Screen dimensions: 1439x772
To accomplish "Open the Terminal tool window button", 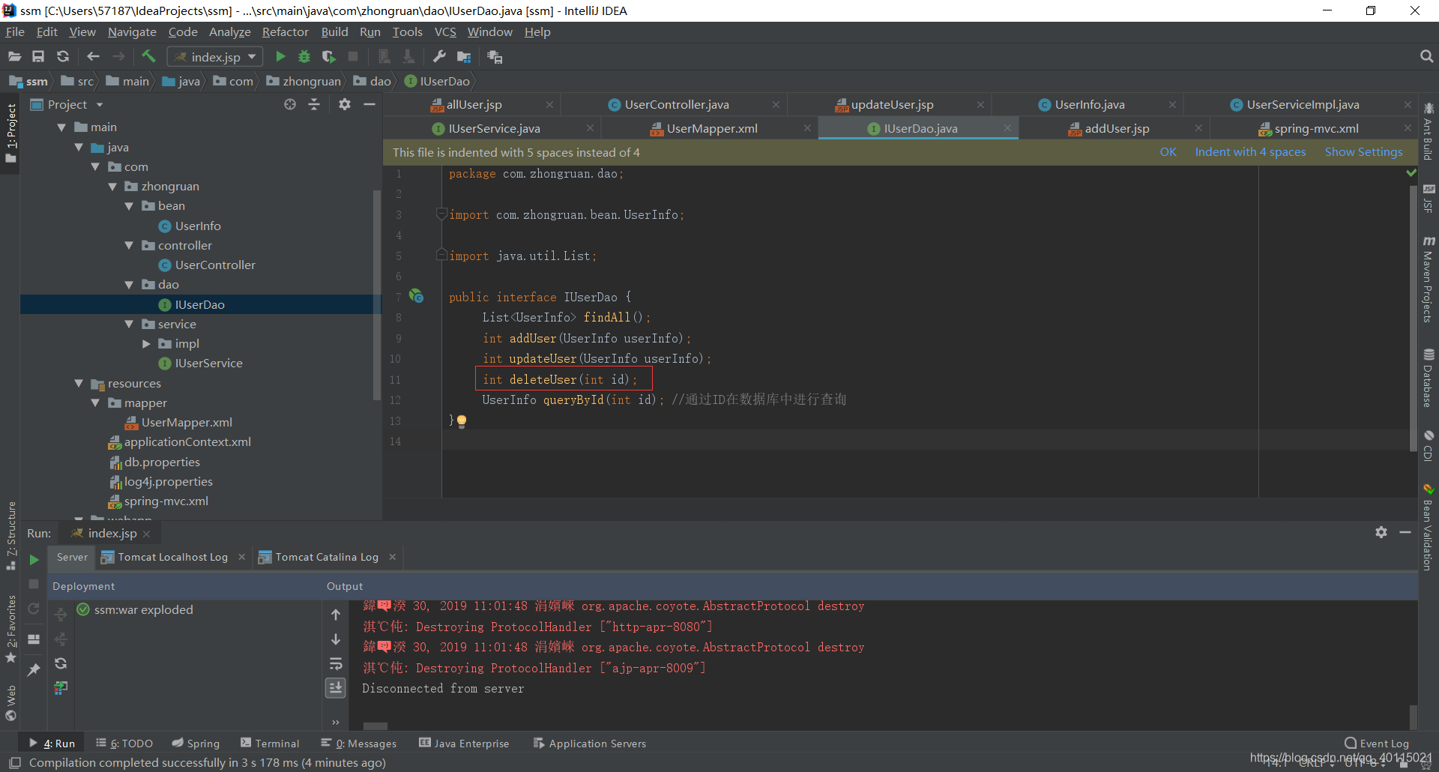I will (x=270, y=744).
